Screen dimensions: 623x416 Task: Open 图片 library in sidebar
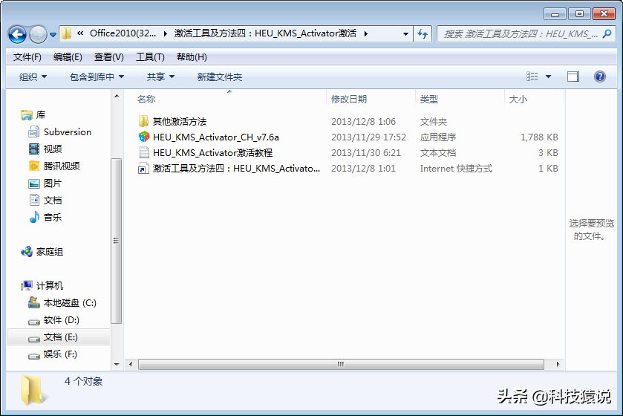(x=53, y=183)
